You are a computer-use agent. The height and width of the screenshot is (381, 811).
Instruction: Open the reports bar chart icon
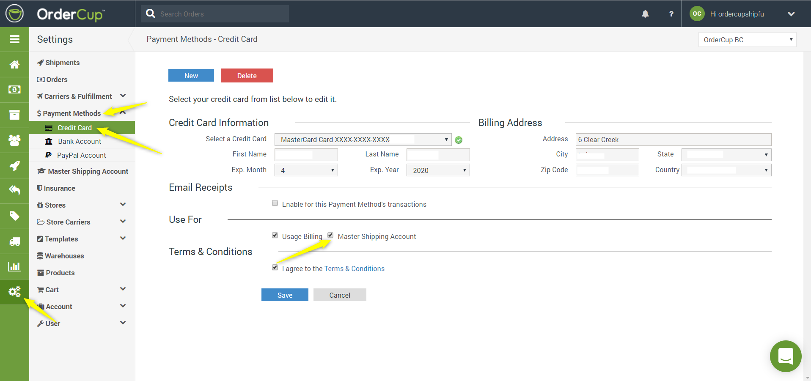(x=14, y=266)
